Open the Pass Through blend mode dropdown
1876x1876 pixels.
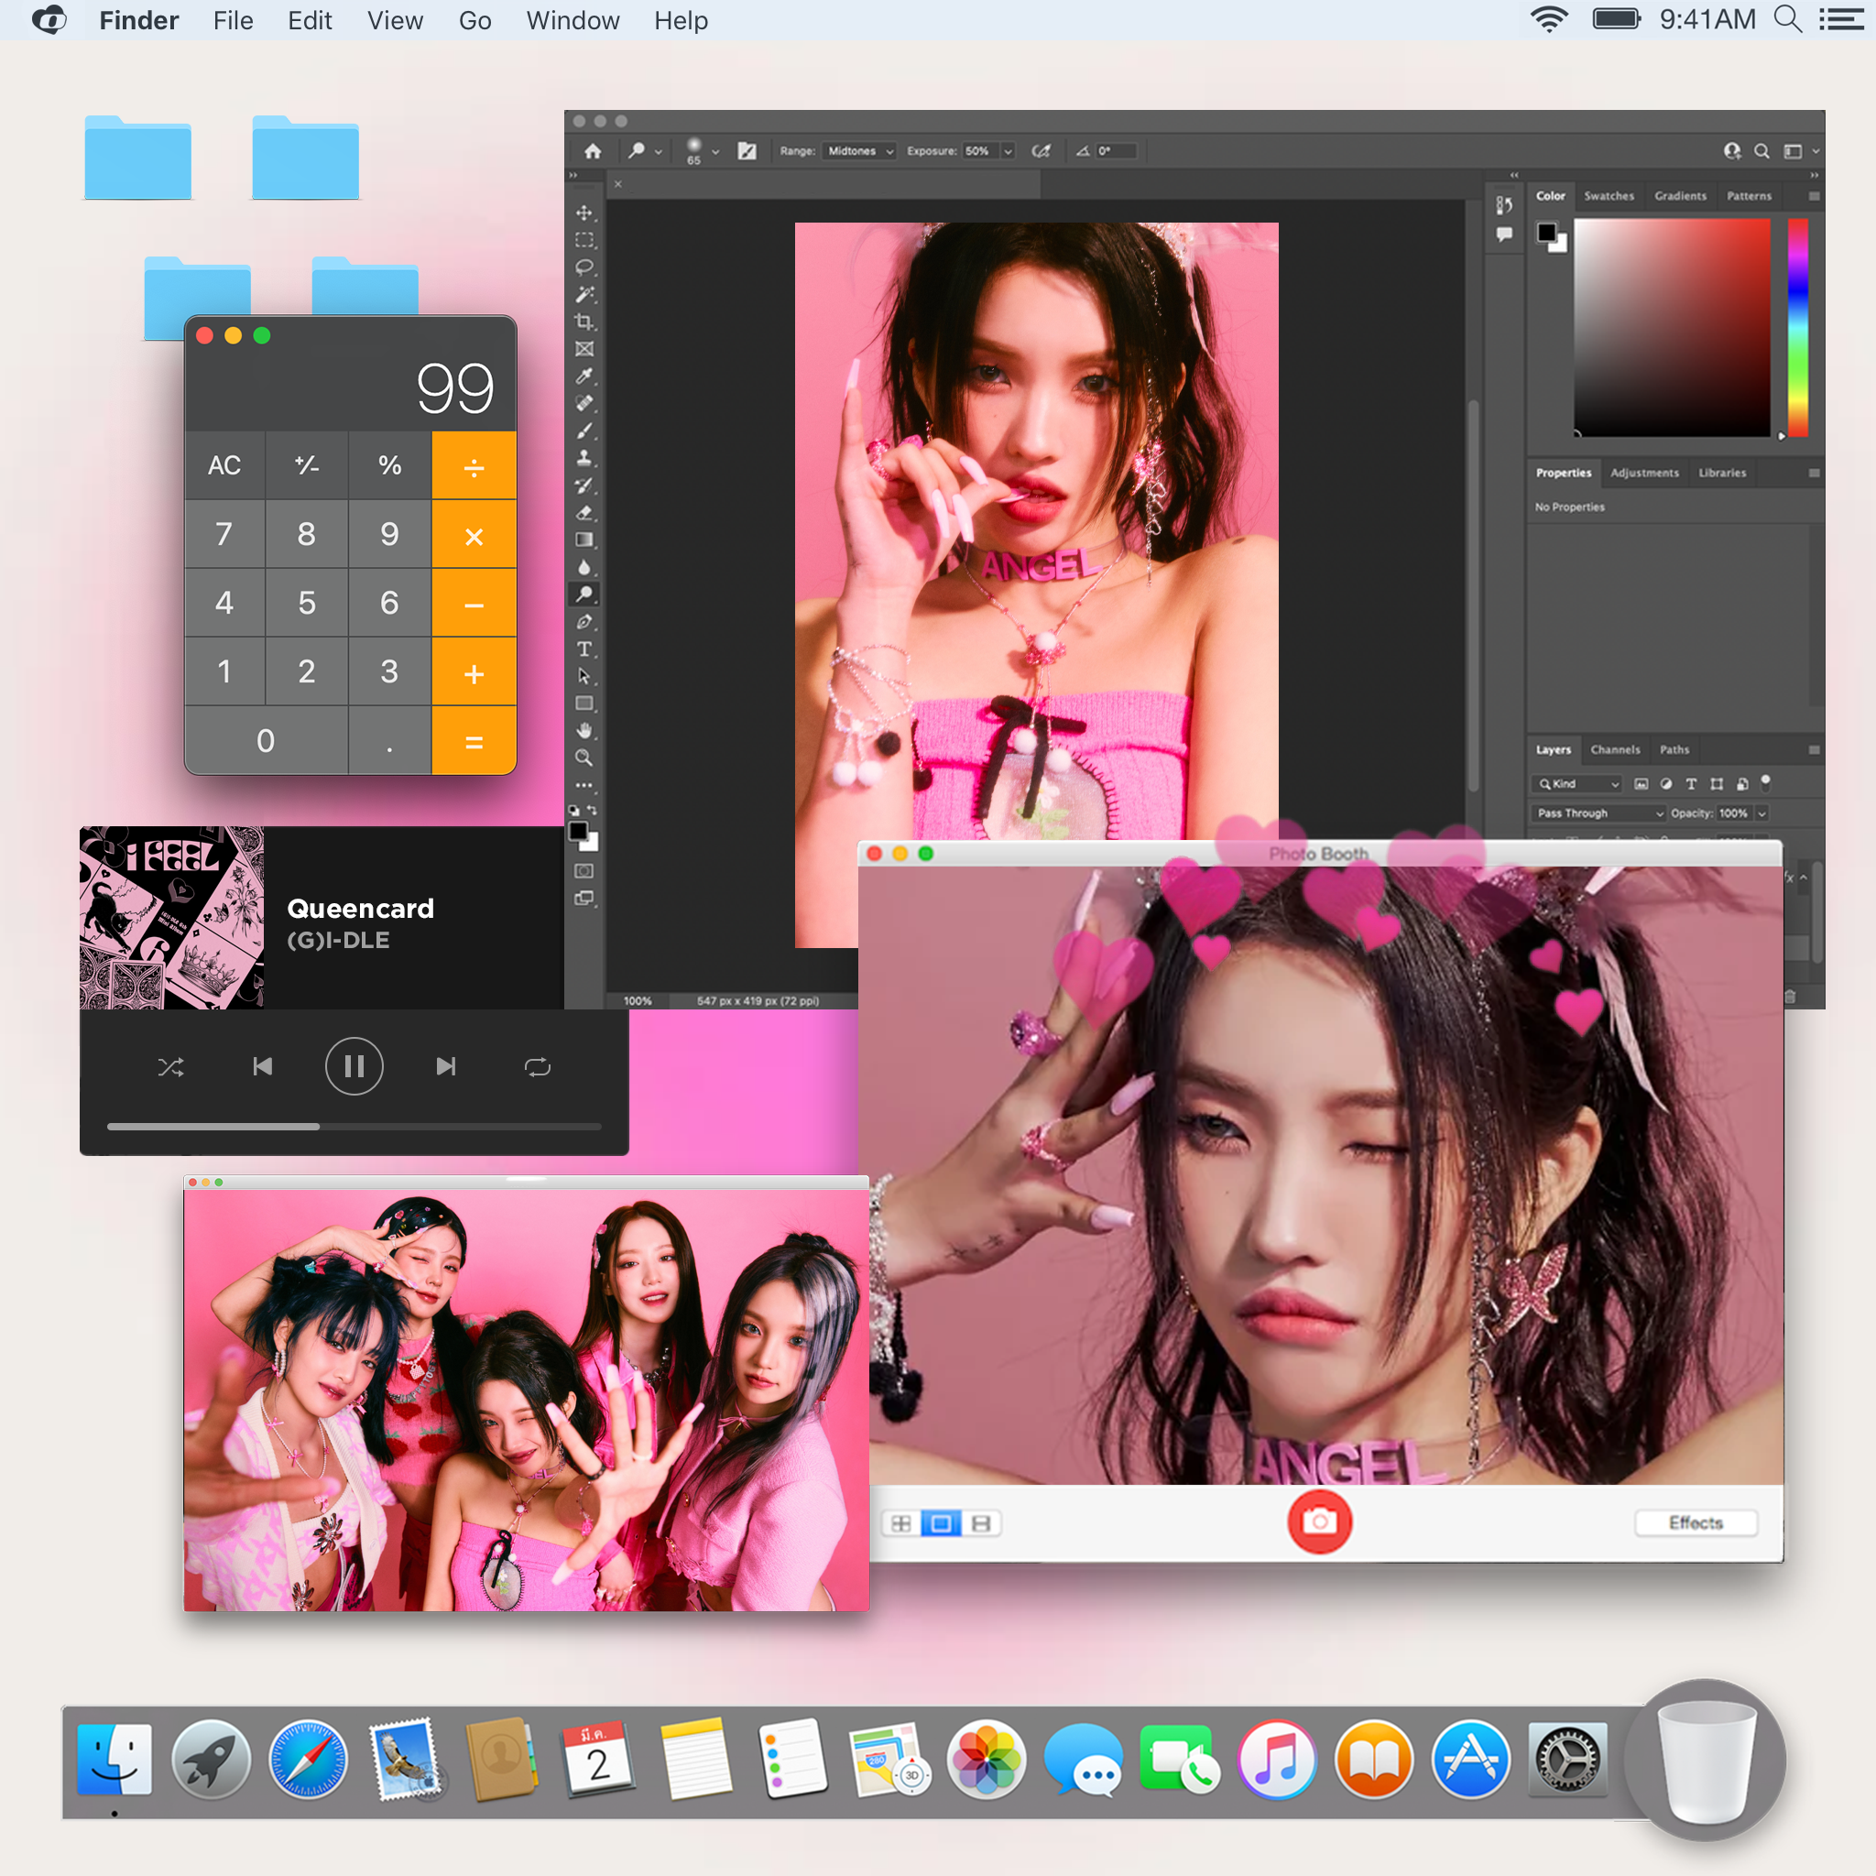(1598, 813)
